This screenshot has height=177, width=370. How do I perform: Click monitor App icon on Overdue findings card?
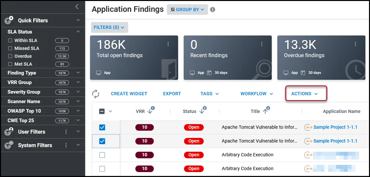click(286, 73)
